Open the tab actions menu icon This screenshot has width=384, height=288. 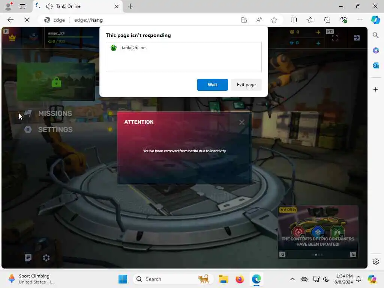point(22,6)
